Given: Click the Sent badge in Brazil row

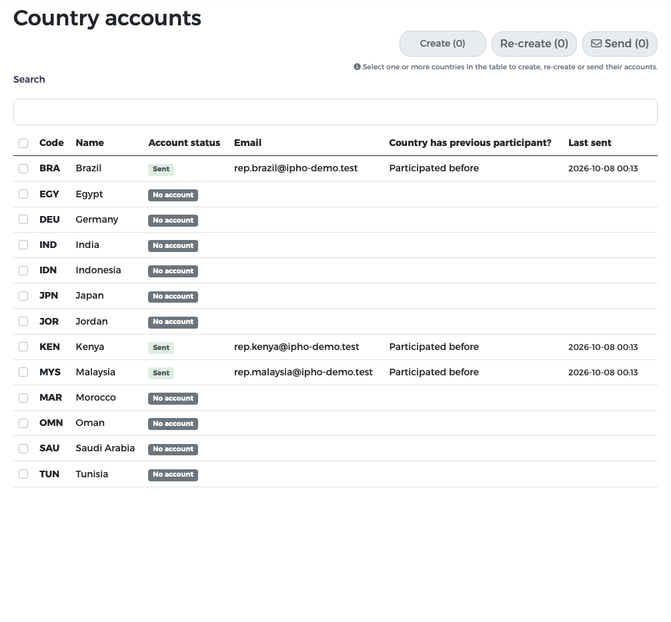Looking at the screenshot, I should (161, 169).
